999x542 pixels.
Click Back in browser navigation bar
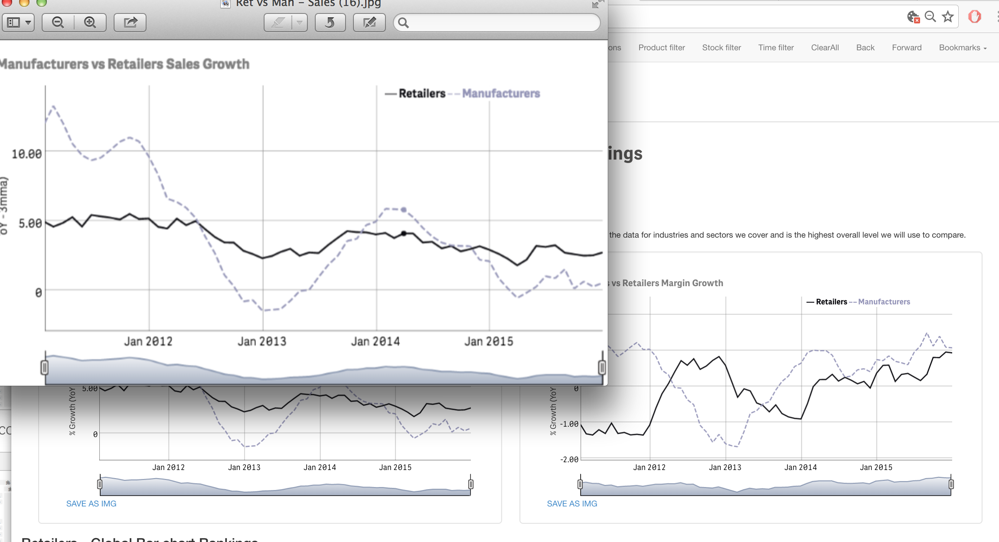tap(865, 48)
